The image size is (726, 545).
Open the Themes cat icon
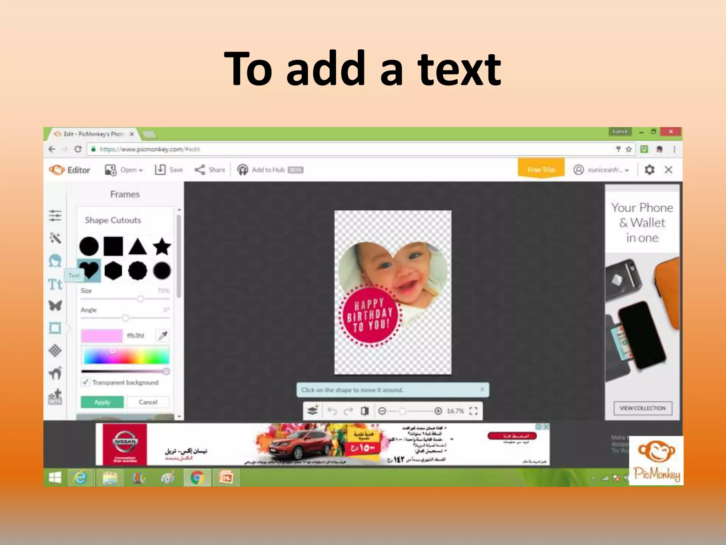point(55,373)
